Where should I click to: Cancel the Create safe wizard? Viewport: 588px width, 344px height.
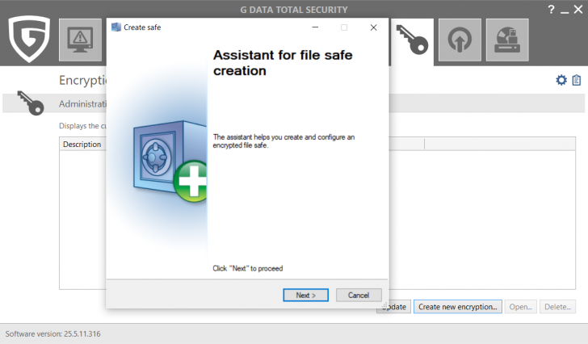(359, 295)
